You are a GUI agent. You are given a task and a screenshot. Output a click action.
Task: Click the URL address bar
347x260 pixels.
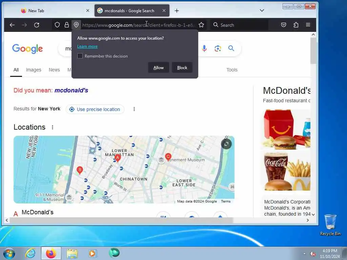[x=139, y=25]
